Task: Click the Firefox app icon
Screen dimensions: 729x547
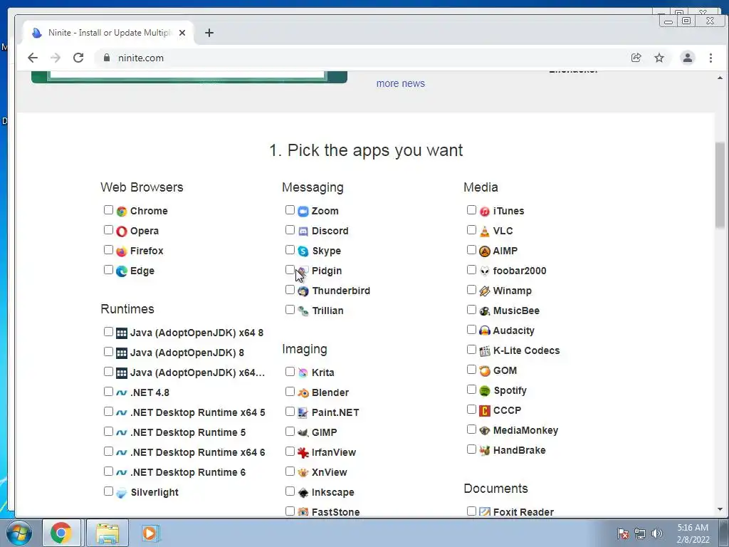Action: 121,251
